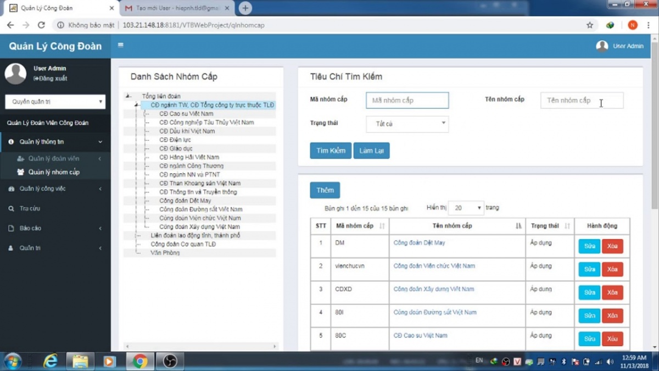Open the Trạng thái Tất cả dropdown
This screenshot has height=371, width=659.
(x=407, y=124)
